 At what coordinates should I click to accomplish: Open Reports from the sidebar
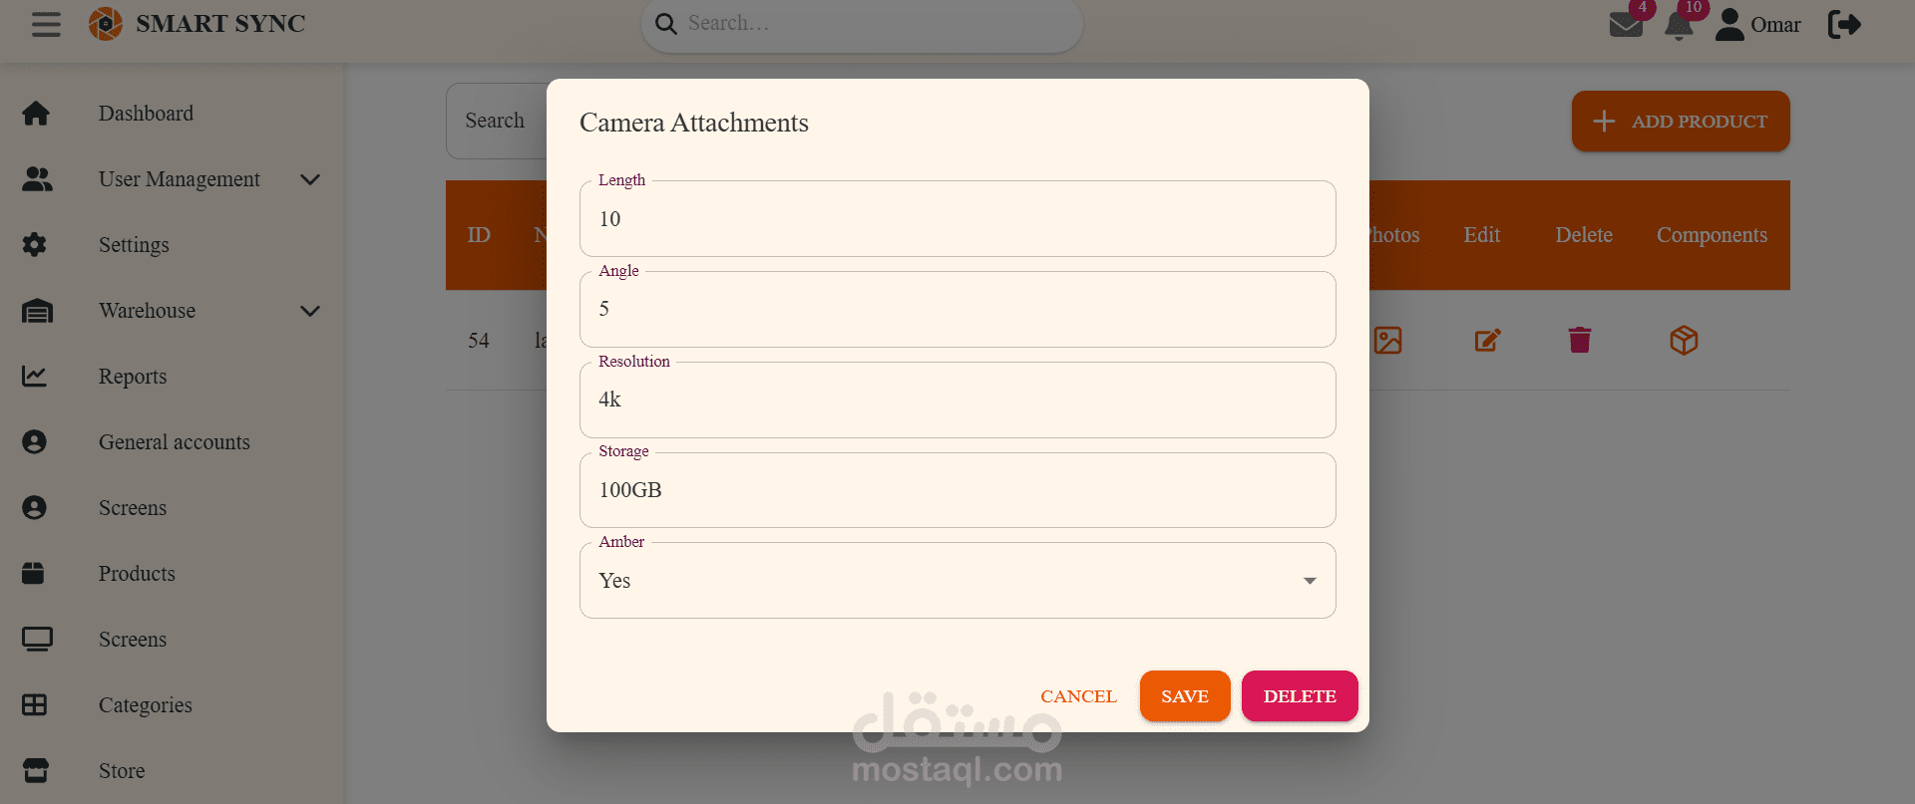pos(133,377)
